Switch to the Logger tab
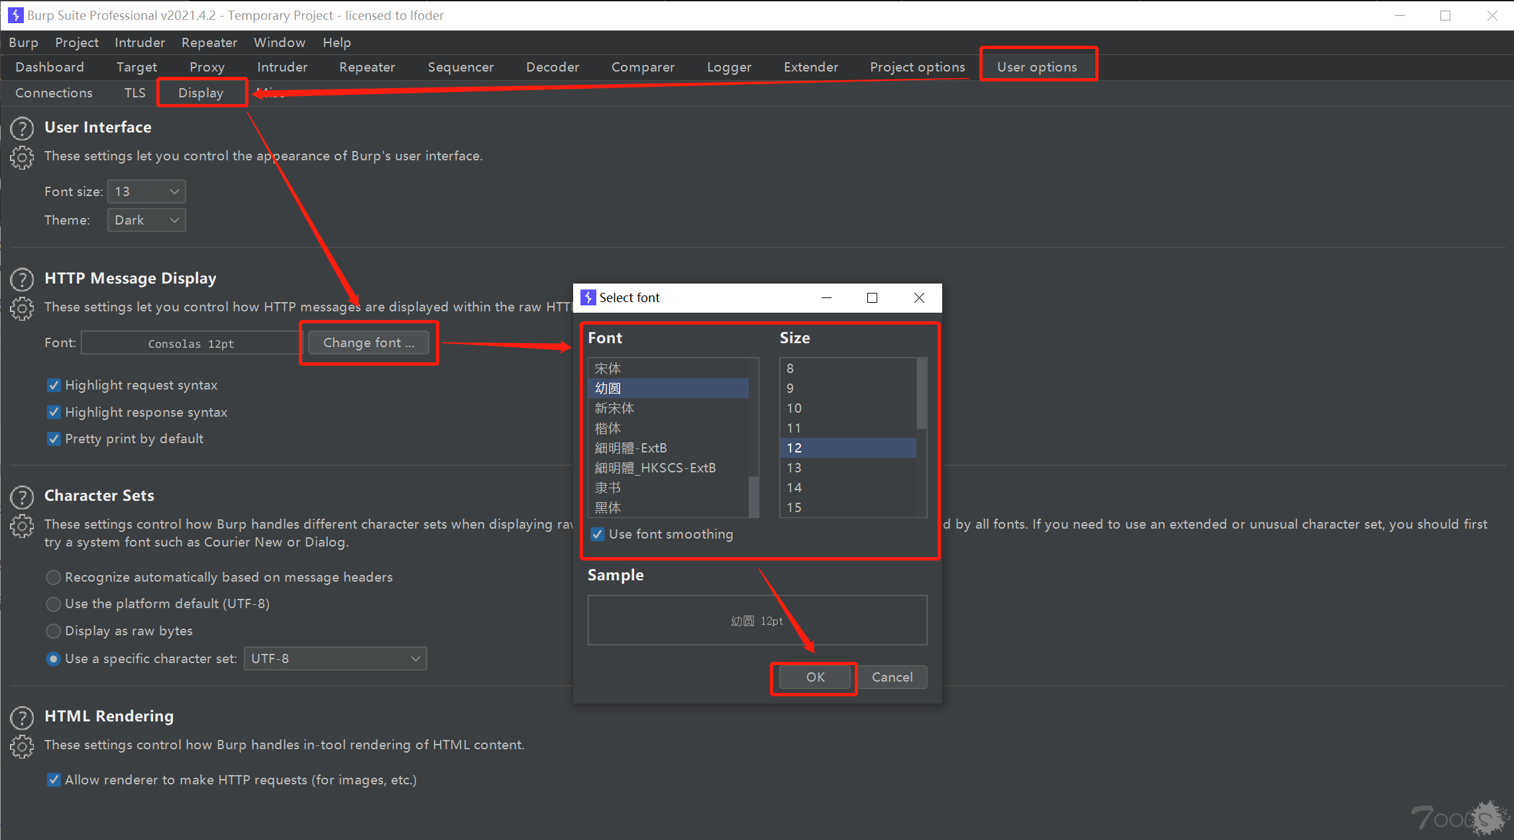Viewport: 1514px width, 840px height. click(729, 67)
